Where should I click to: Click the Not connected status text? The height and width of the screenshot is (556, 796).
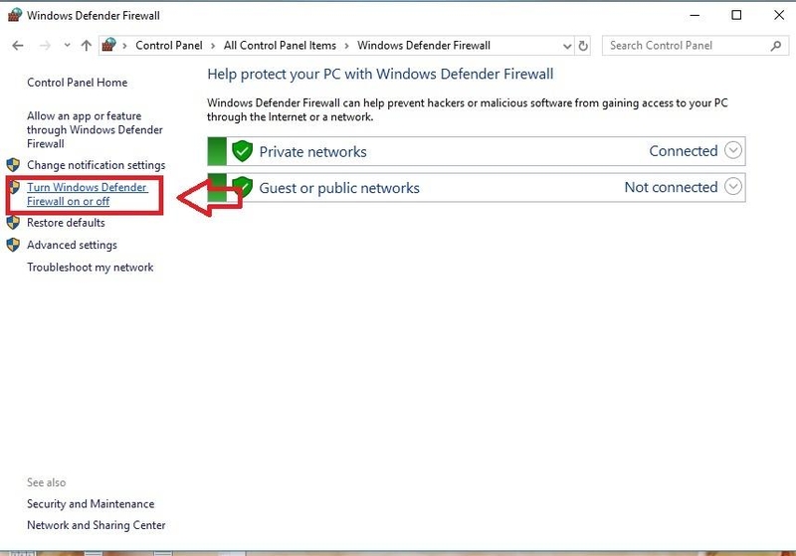(x=671, y=187)
